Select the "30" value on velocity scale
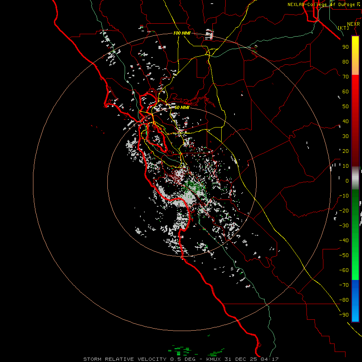 point(346,136)
